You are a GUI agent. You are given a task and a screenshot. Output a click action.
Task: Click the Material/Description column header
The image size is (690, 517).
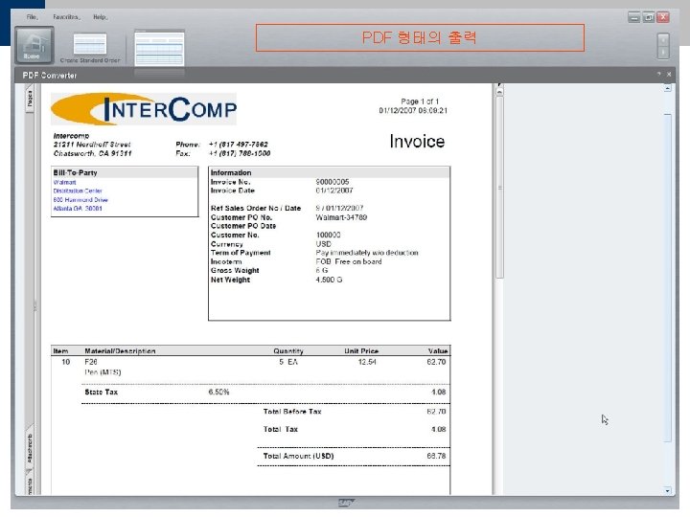tap(120, 350)
